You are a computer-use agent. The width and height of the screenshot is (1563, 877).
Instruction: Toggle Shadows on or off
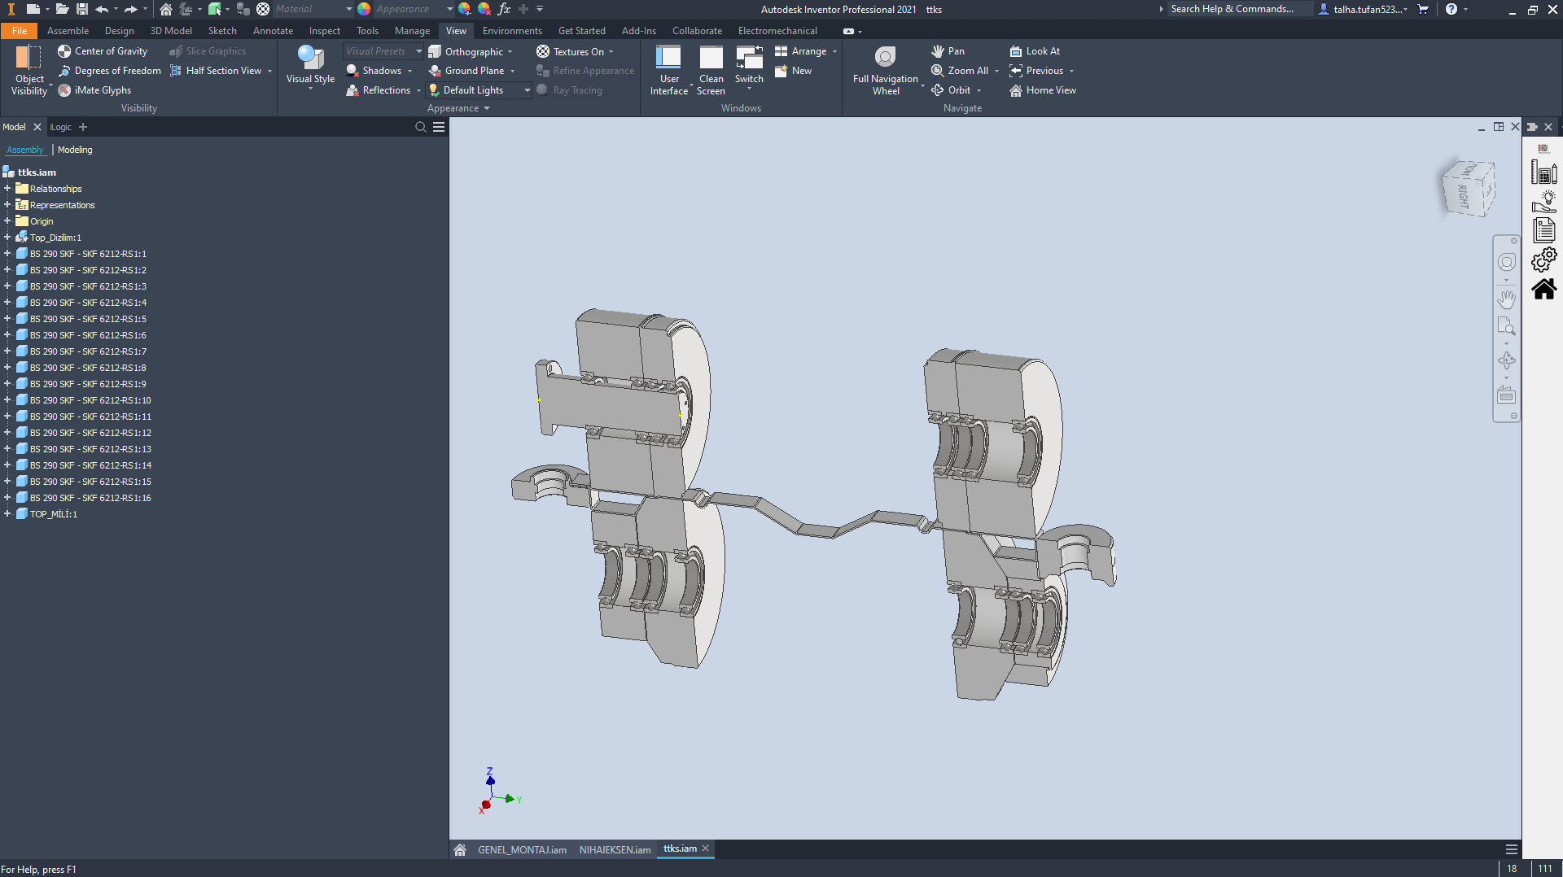[x=379, y=71]
